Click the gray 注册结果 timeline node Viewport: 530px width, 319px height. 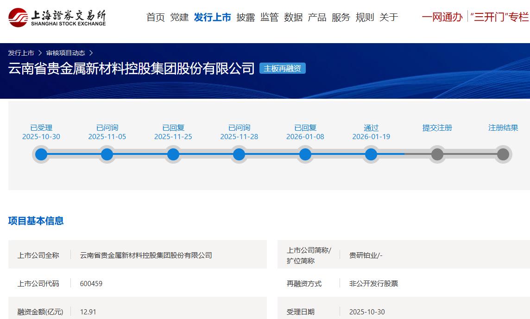pyautogui.click(x=503, y=154)
